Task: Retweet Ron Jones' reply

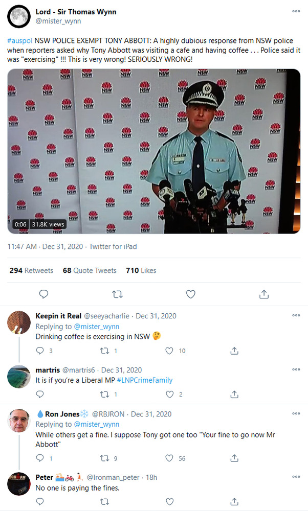Action: pyautogui.click(x=105, y=458)
